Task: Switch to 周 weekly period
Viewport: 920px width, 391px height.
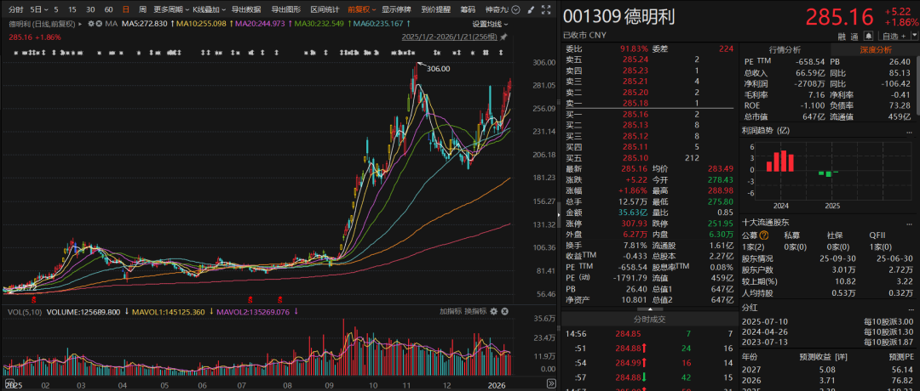Action: [142, 8]
